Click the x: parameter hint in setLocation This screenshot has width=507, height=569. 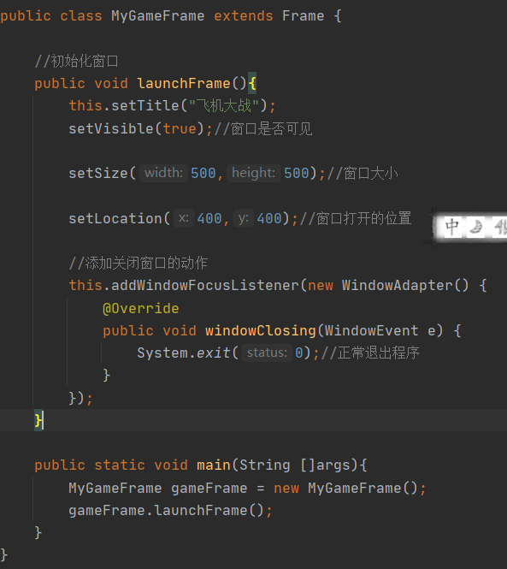(184, 218)
